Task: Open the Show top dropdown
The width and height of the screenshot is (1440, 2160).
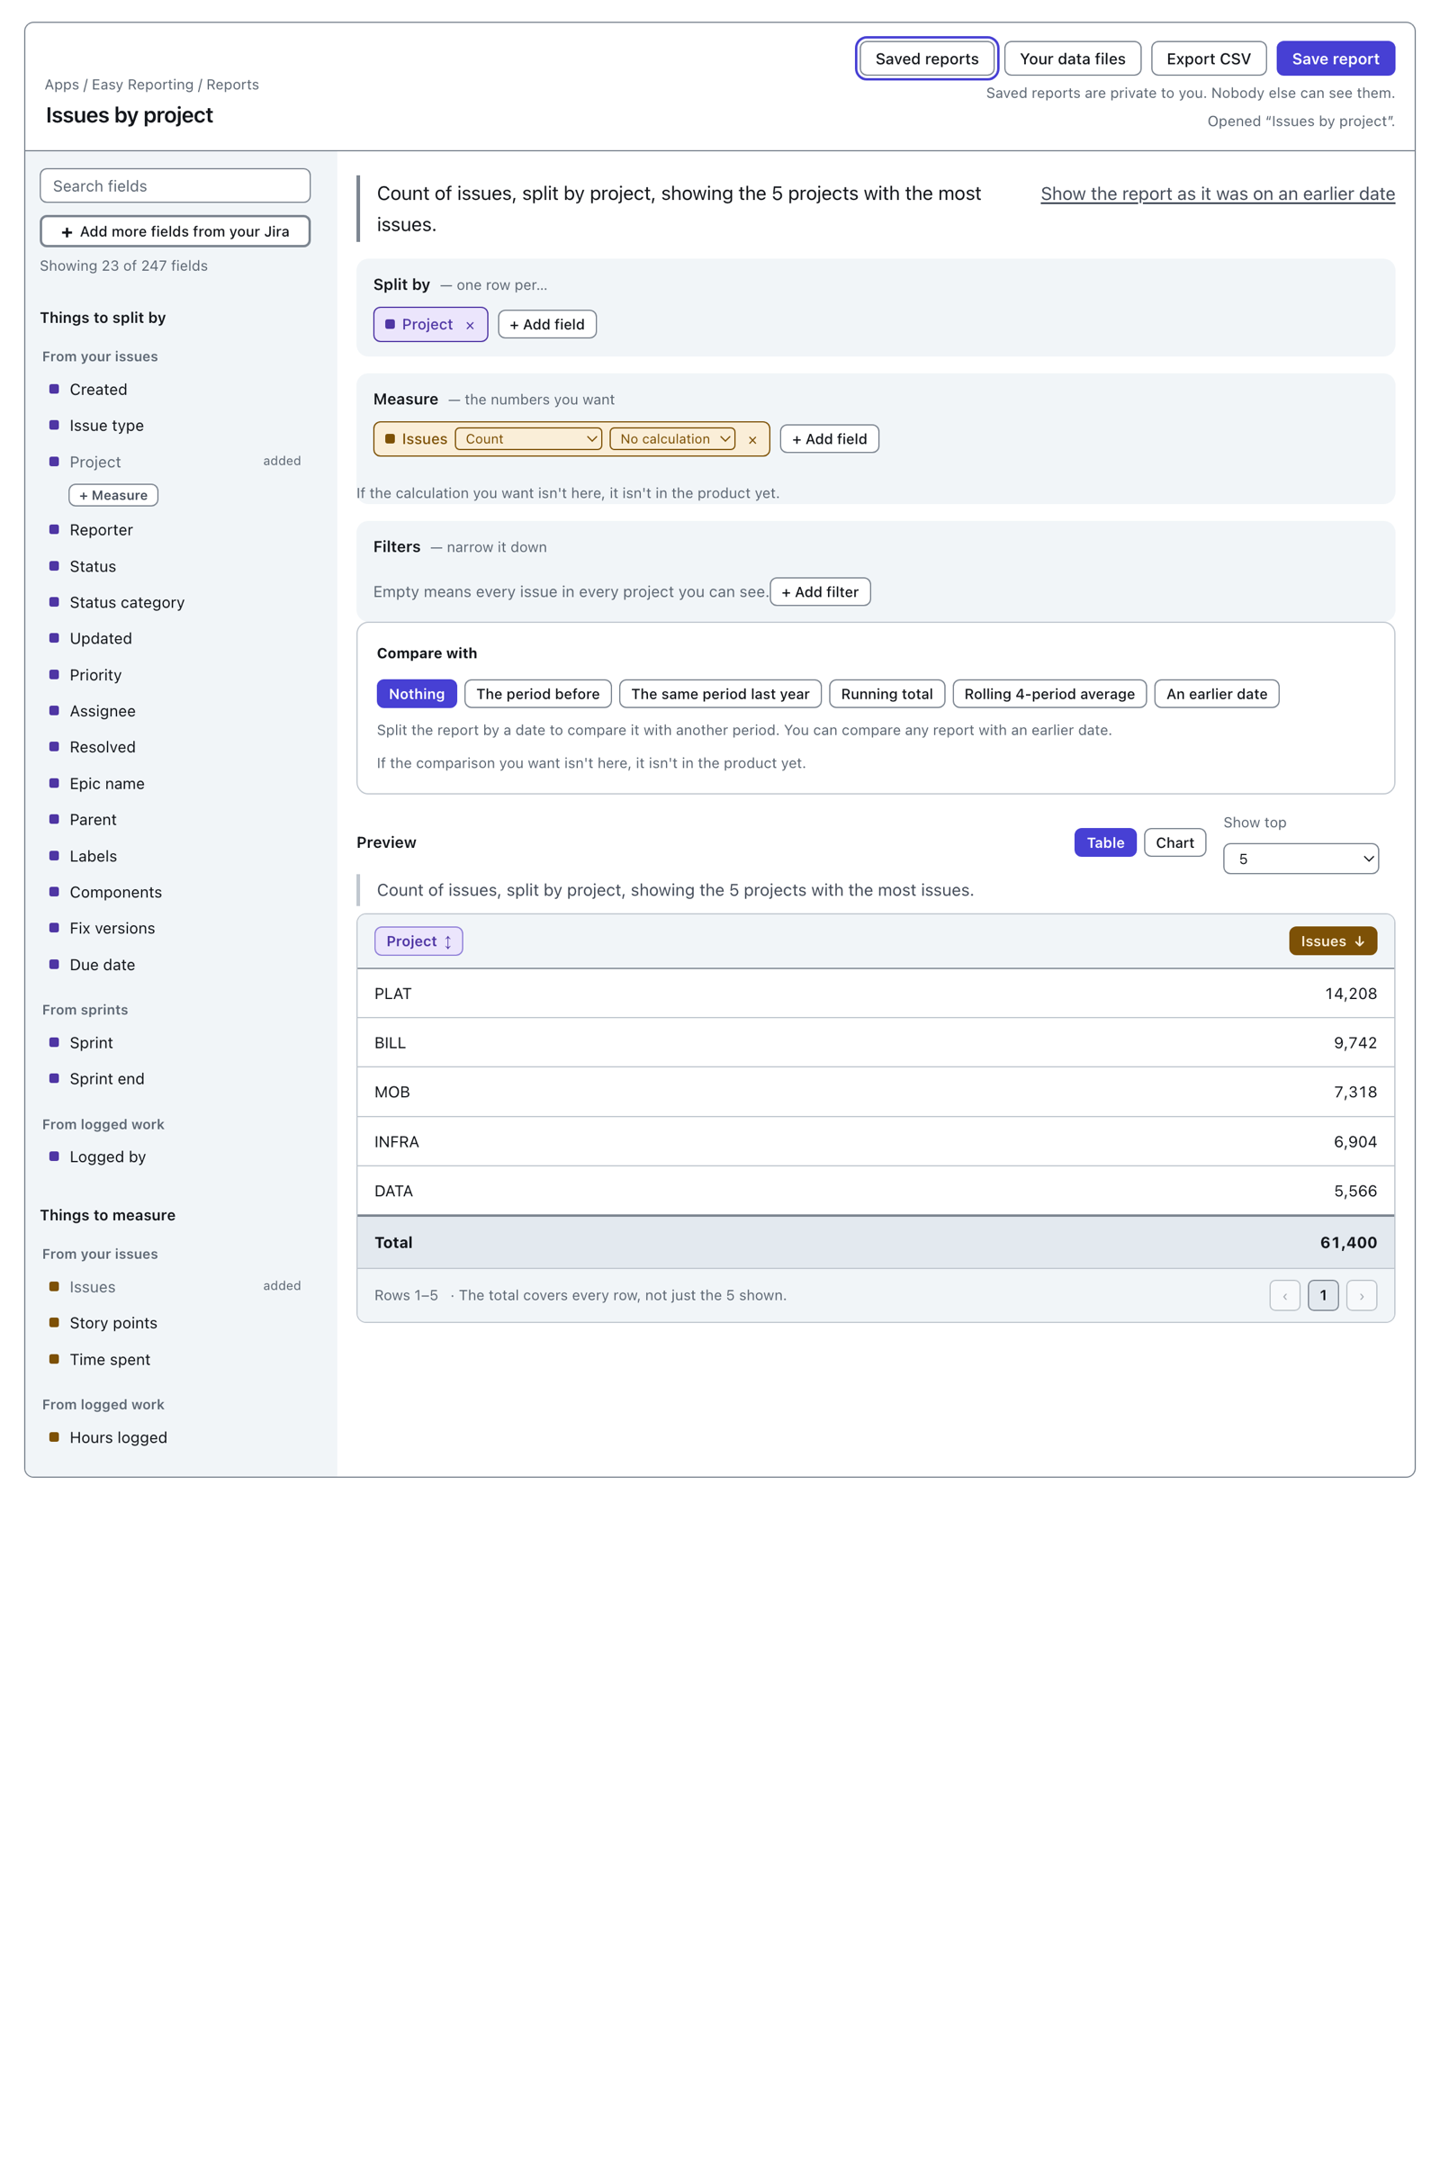Action: (1300, 859)
